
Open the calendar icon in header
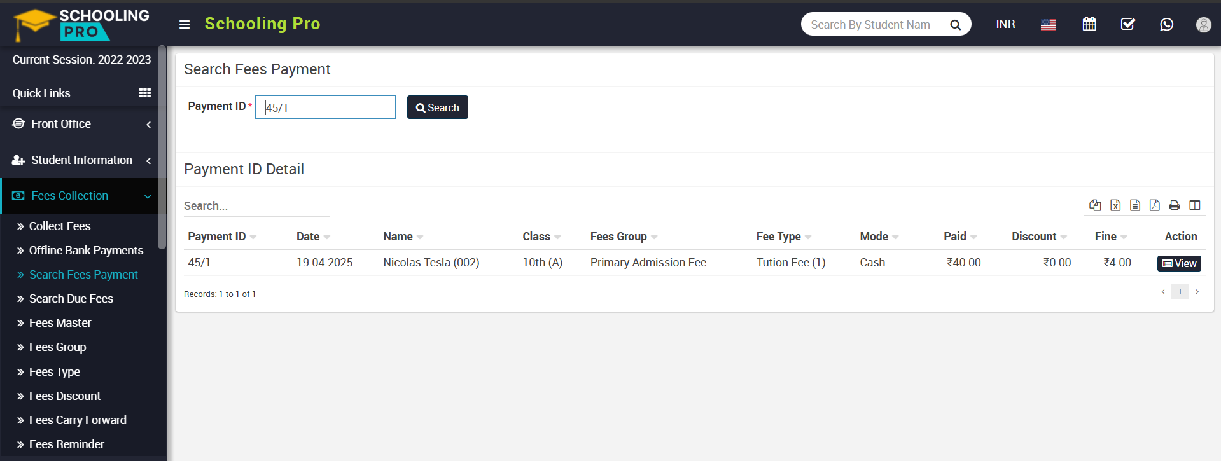tap(1089, 24)
